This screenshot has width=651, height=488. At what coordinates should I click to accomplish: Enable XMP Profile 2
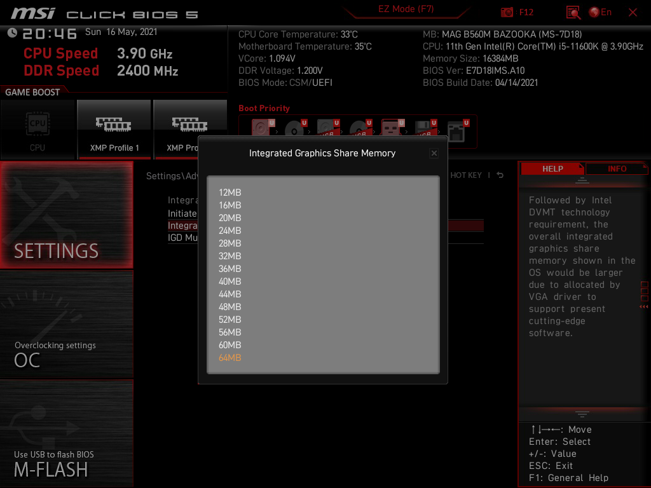[190, 130]
